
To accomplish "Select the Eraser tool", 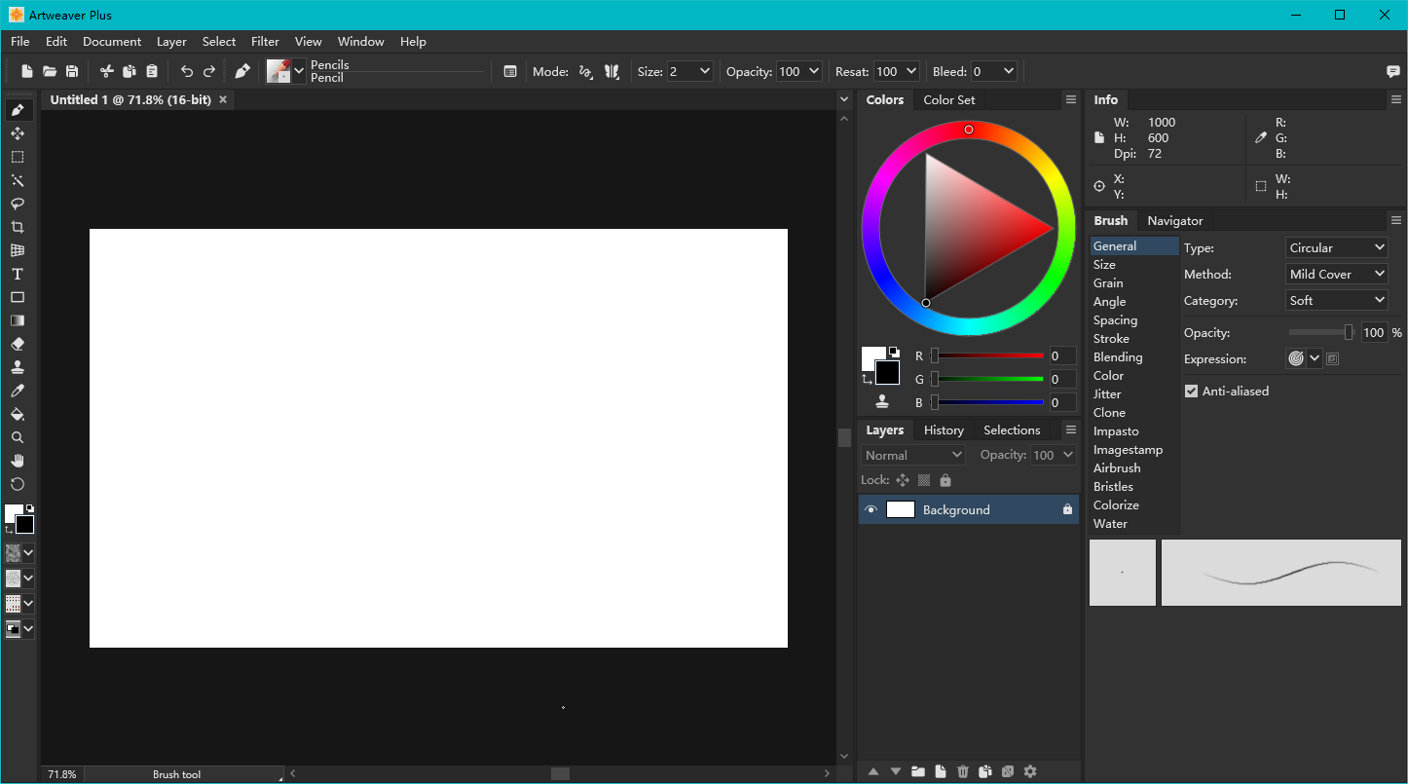I will [x=18, y=344].
